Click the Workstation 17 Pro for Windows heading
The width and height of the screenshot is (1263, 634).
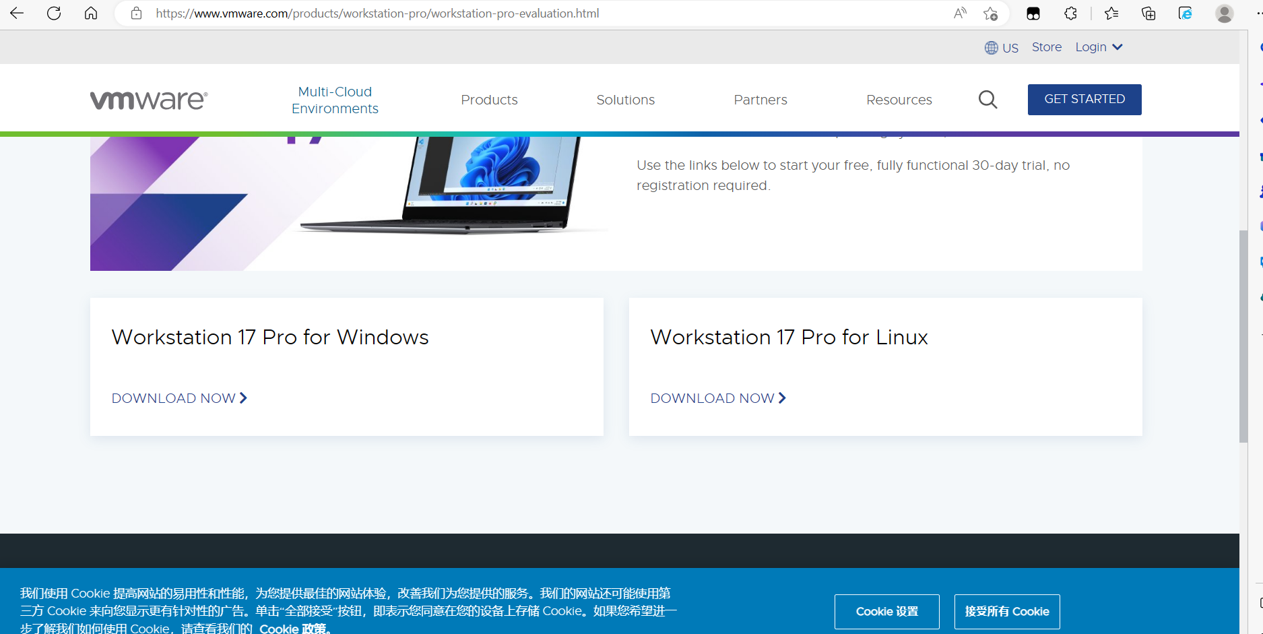[x=270, y=337]
